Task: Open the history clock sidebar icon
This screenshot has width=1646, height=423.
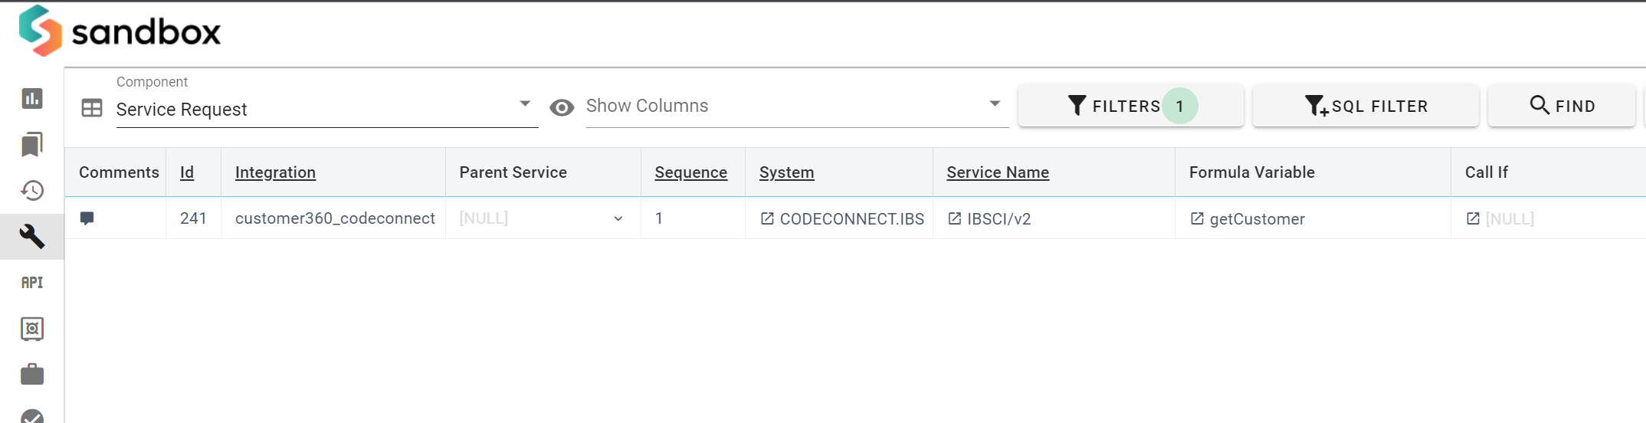Action: 32,190
